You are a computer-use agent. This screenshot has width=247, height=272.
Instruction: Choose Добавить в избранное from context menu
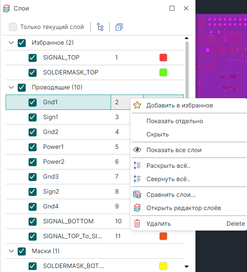point(189,105)
